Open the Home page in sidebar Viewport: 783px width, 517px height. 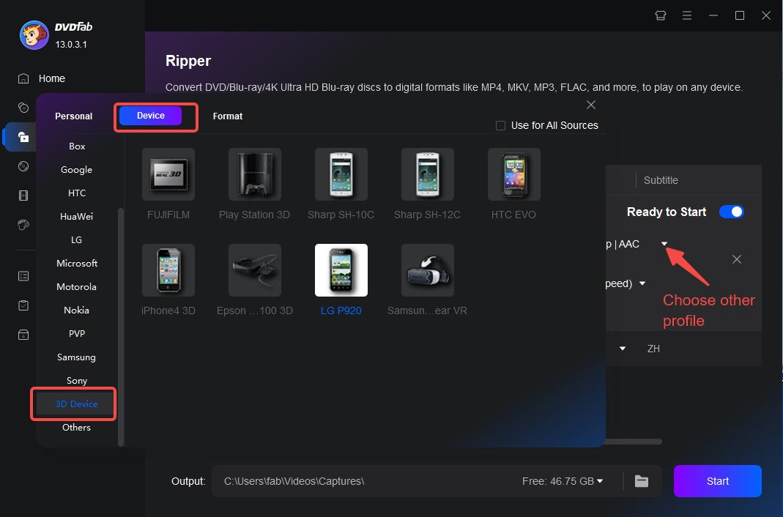[42, 78]
